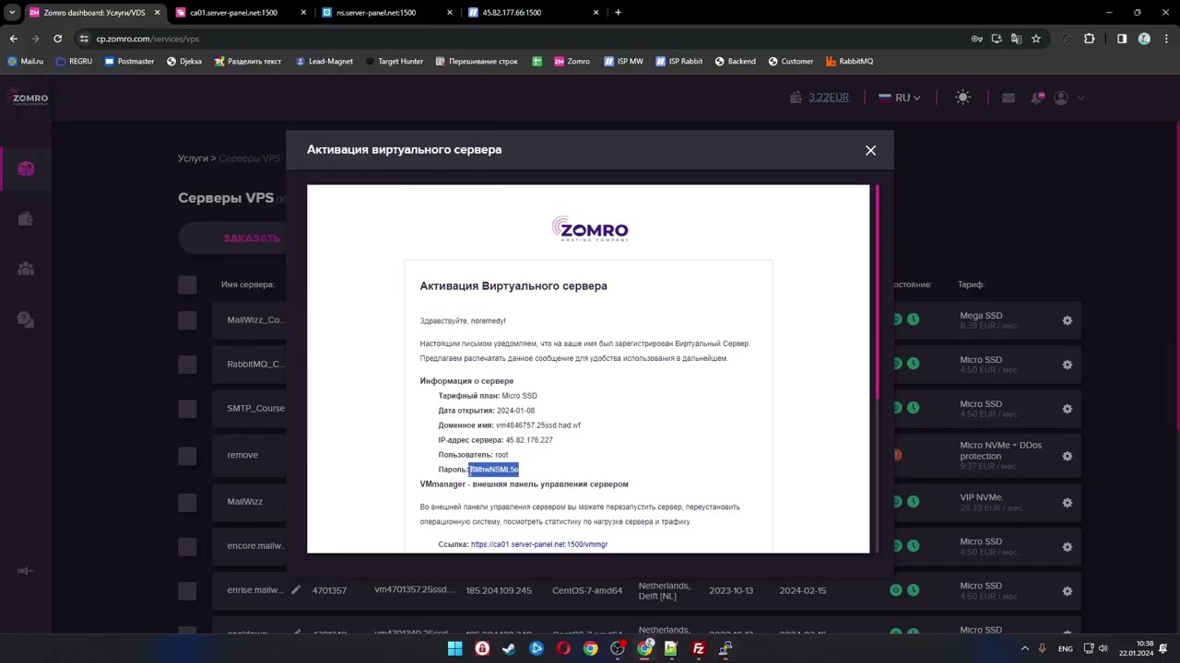Open the Postmaster bookmark
The image size is (1180, 663).
(129, 62)
